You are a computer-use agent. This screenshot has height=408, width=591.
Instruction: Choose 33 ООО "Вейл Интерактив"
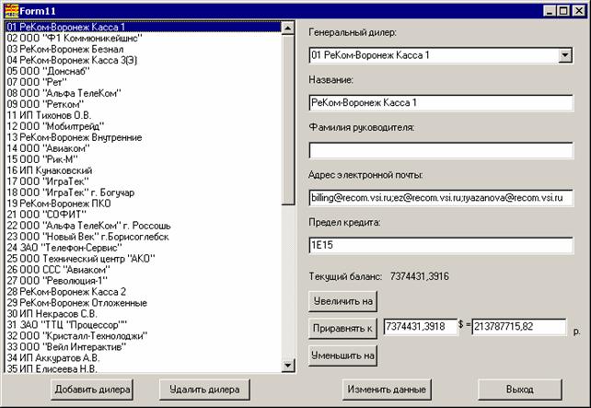pos(144,347)
